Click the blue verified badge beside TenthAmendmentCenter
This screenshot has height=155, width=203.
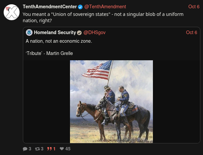coord(80,7)
